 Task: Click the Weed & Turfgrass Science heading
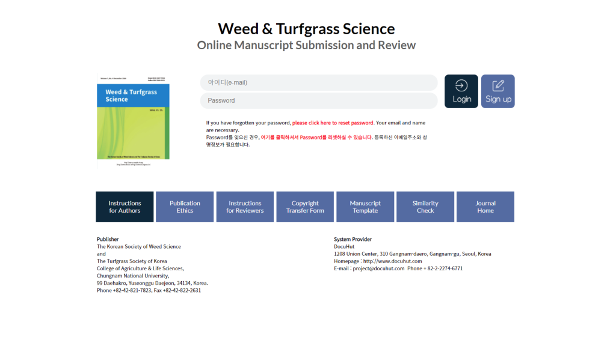point(306,29)
